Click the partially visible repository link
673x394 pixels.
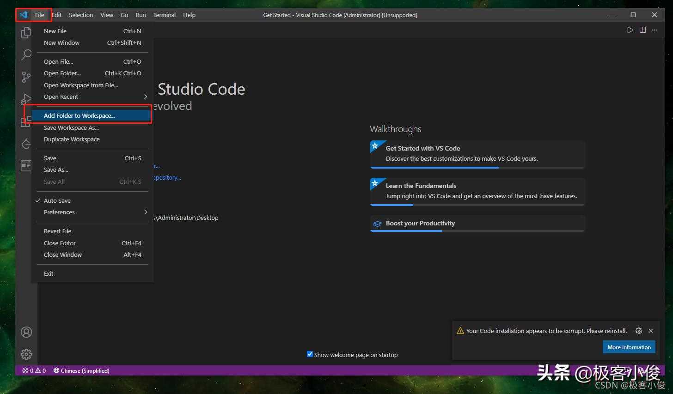click(167, 177)
